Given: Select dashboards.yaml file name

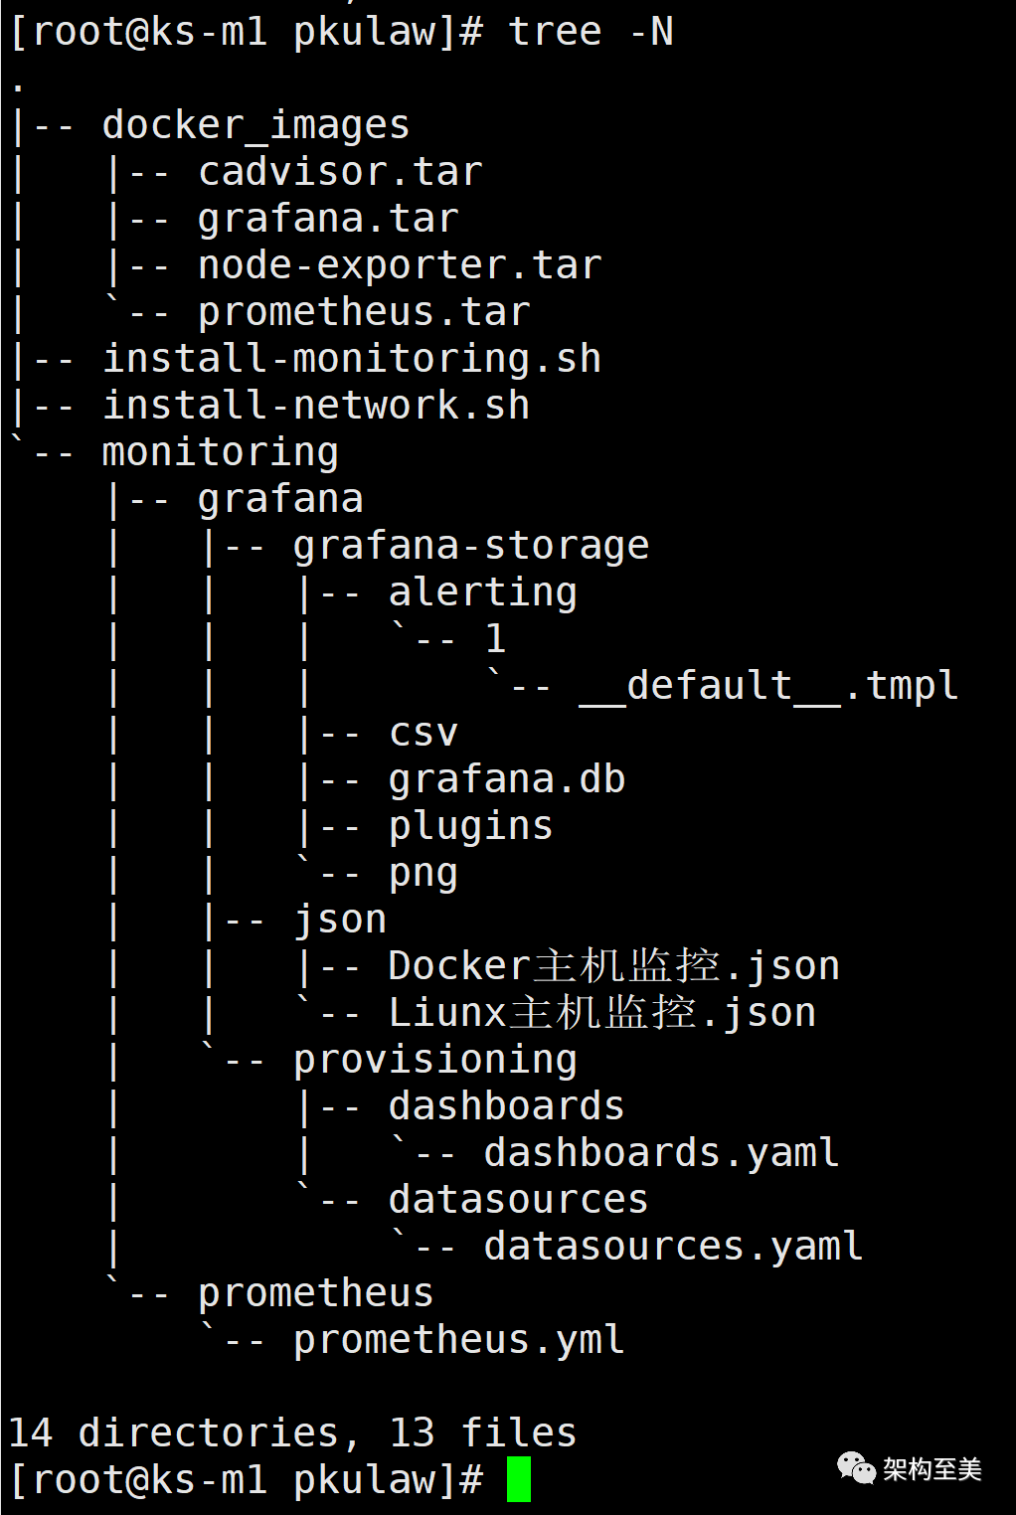Looking at the screenshot, I should click(x=662, y=1154).
